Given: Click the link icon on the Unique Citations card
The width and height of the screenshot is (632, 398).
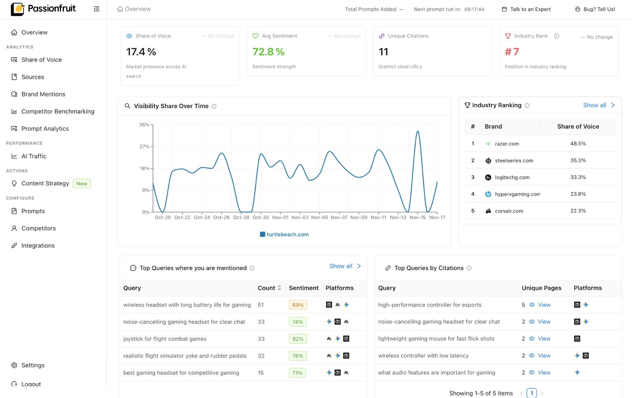Looking at the screenshot, I should point(382,36).
